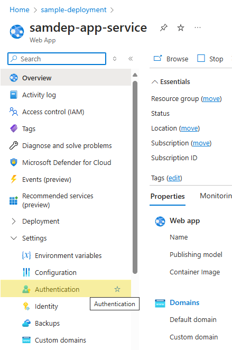This screenshot has width=232, height=350.
Task: Open Microsoft Defender for Cloud shield icon
Action: coord(14,162)
